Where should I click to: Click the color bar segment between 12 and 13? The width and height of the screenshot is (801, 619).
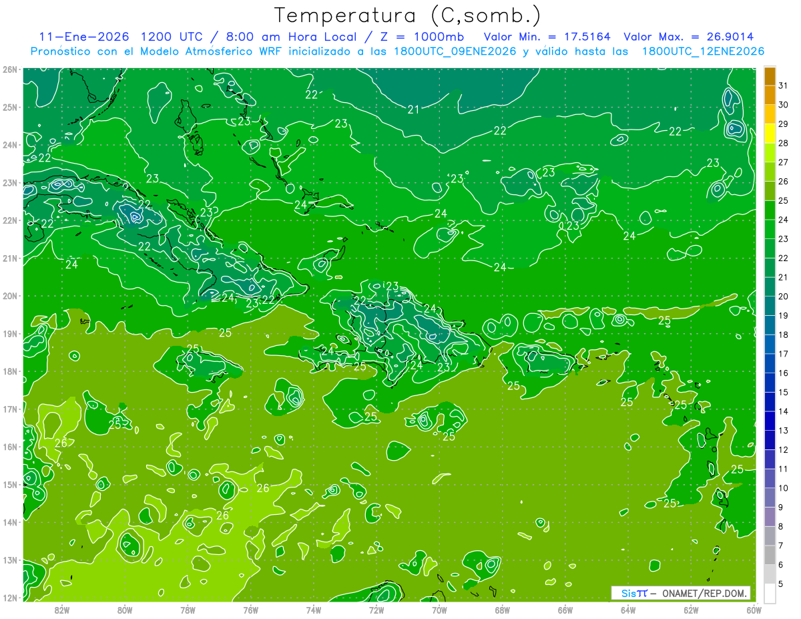pos(770,440)
